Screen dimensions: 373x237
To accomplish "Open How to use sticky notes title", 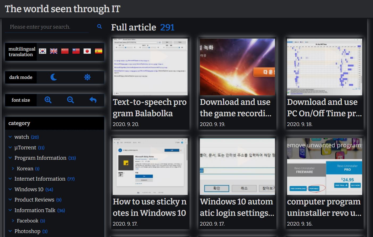I will point(150,207).
